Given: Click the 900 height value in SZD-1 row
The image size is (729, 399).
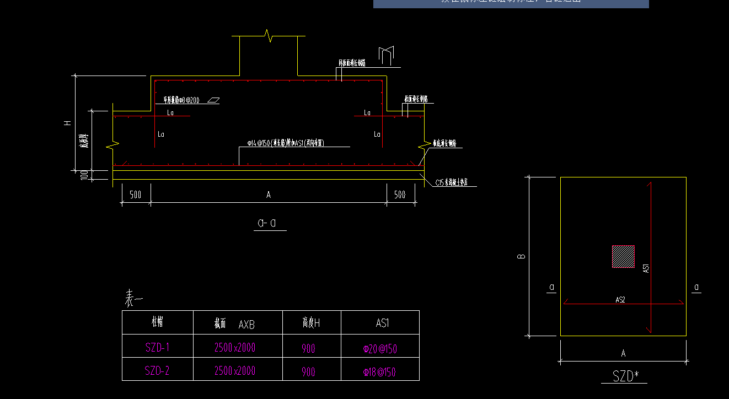Looking at the screenshot, I should click(308, 348).
